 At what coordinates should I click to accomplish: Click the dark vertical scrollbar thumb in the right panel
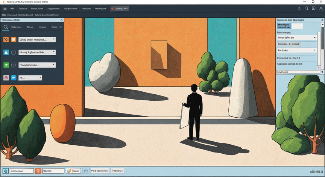(322, 38)
